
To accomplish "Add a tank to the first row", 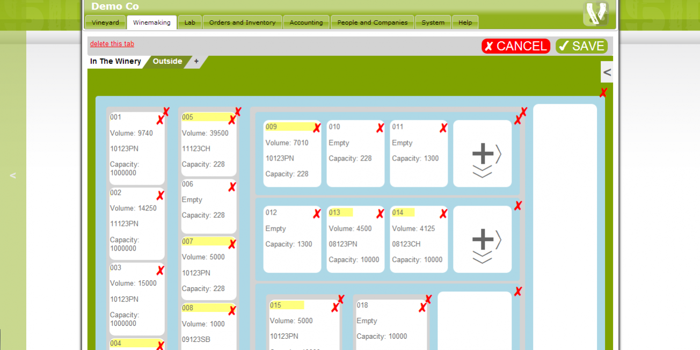I will point(483,154).
